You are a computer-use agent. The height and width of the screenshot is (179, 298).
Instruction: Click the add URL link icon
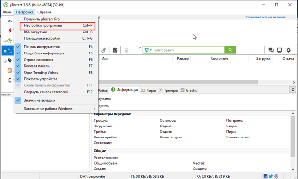coord(104,50)
